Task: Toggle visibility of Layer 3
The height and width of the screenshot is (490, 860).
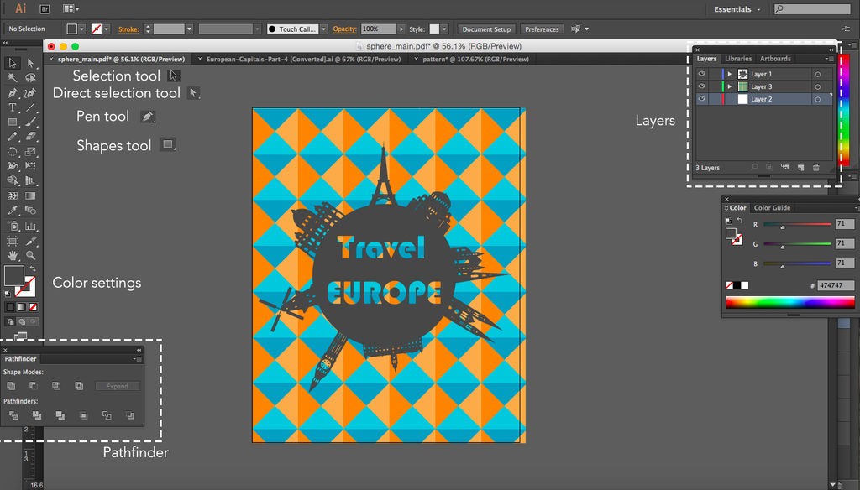Action: tap(702, 86)
